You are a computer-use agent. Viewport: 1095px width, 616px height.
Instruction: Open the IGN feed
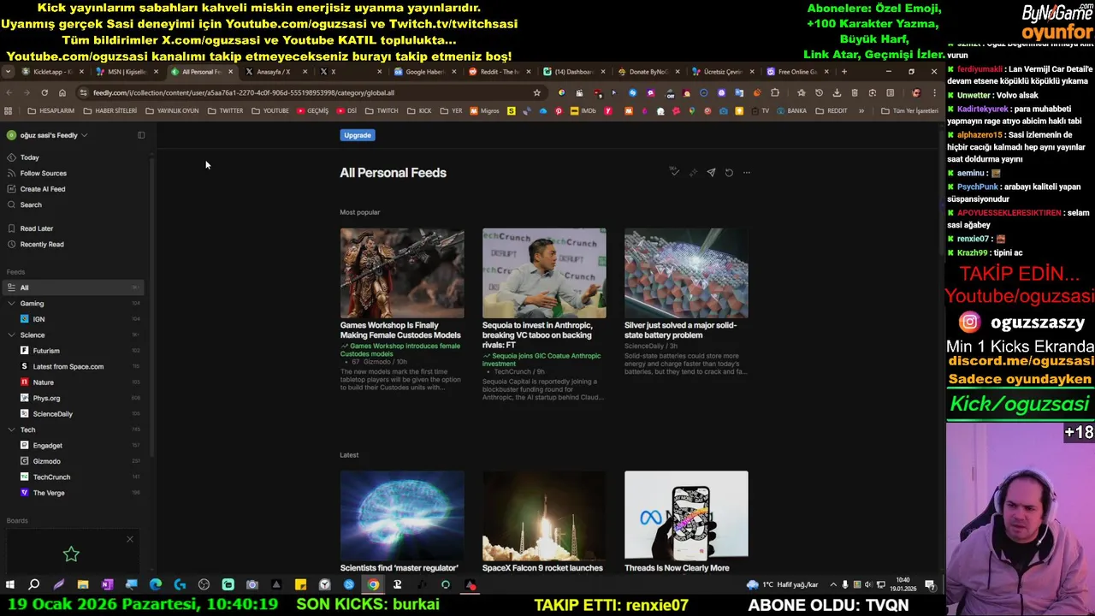38,319
